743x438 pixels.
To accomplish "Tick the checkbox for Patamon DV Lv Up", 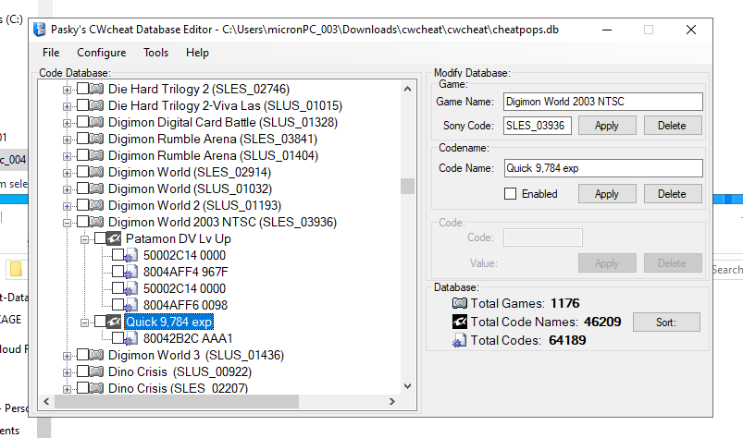I will coord(100,237).
